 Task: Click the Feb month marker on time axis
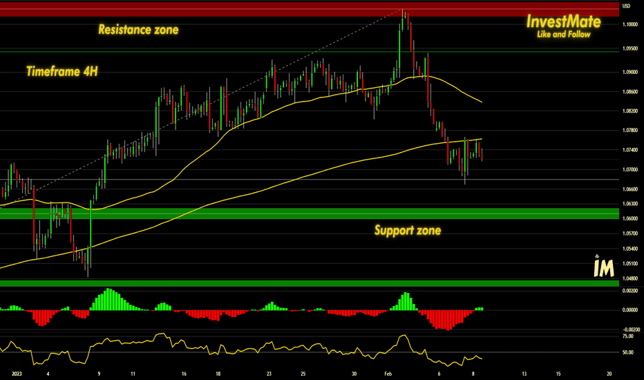click(x=388, y=374)
